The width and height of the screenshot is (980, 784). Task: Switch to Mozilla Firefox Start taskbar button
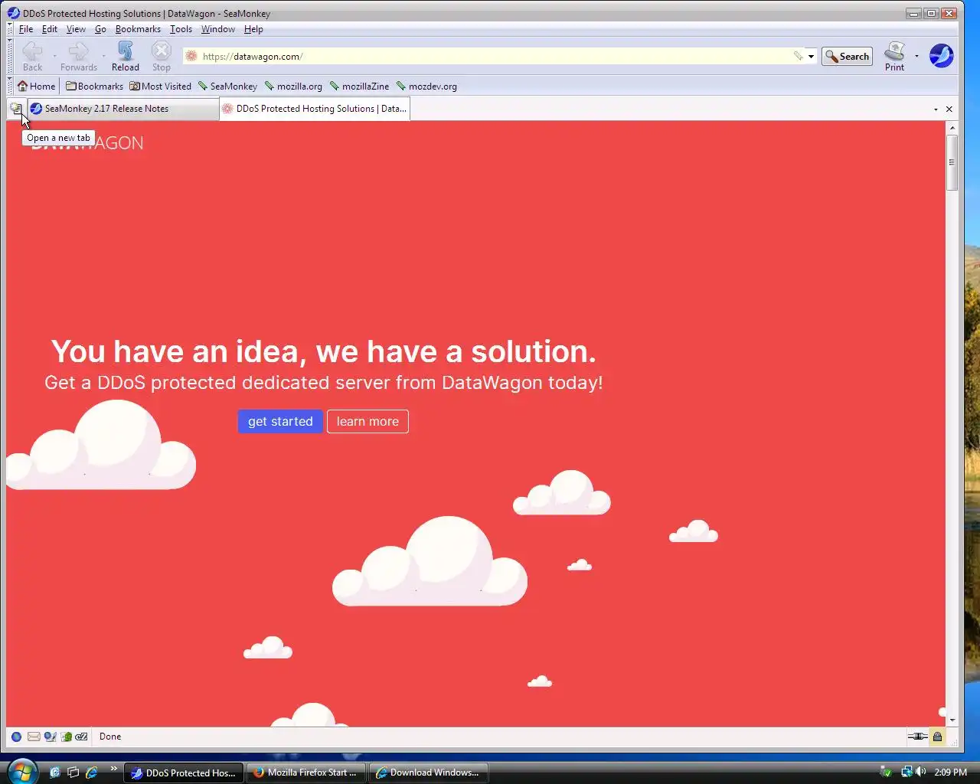(306, 773)
